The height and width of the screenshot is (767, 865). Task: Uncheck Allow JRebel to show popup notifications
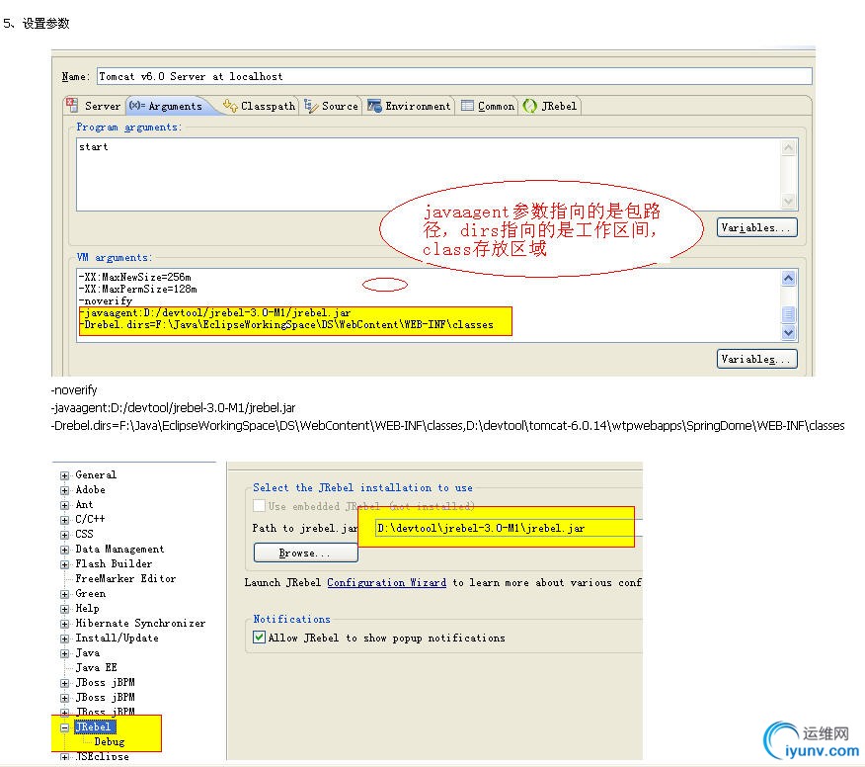259,638
